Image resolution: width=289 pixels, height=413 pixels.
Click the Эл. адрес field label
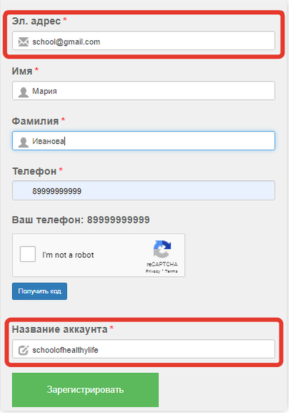(36, 21)
